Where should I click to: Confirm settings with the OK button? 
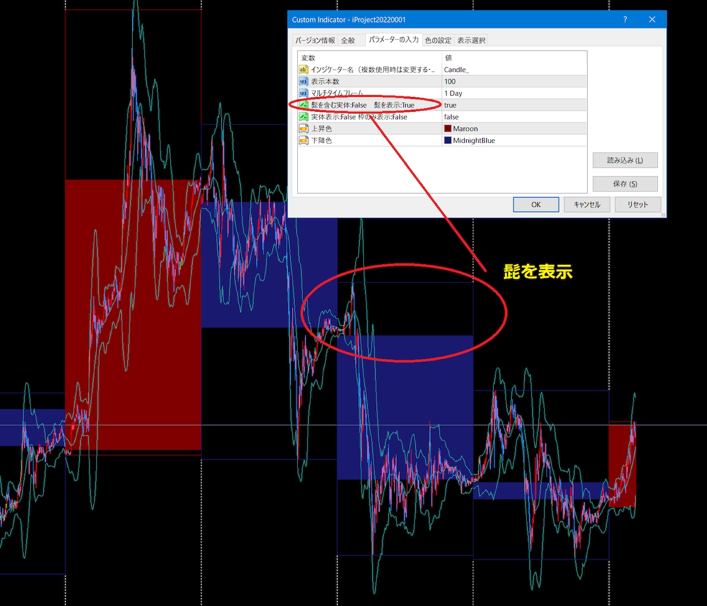point(536,205)
